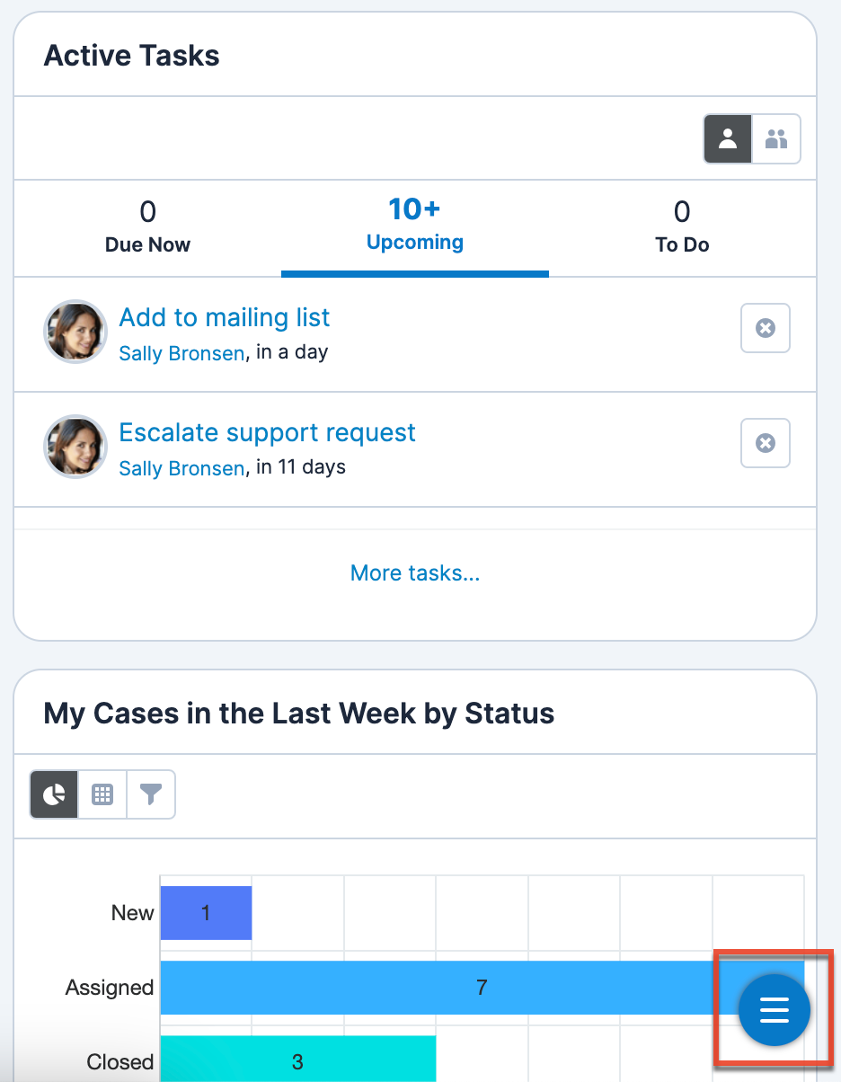Click Sally Bronsen's avatar on the second task
This screenshot has height=1082, width=841.
coord(75,447)
